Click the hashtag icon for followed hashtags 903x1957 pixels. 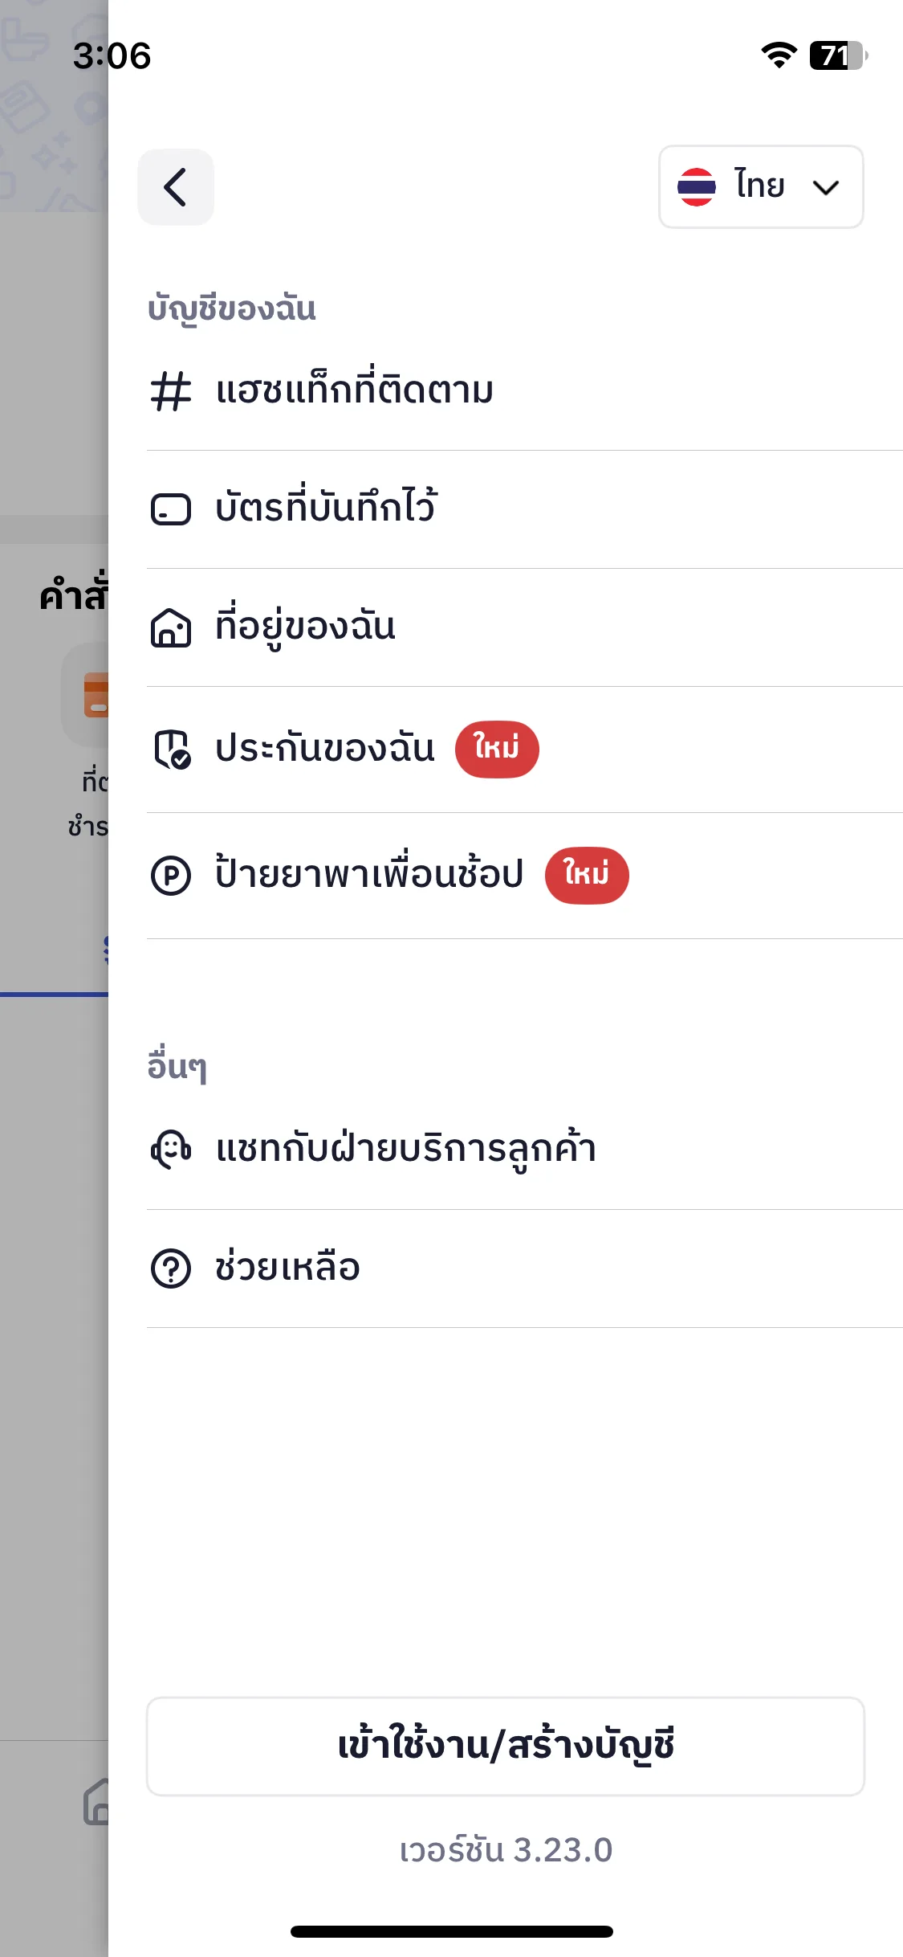[171, 392]
